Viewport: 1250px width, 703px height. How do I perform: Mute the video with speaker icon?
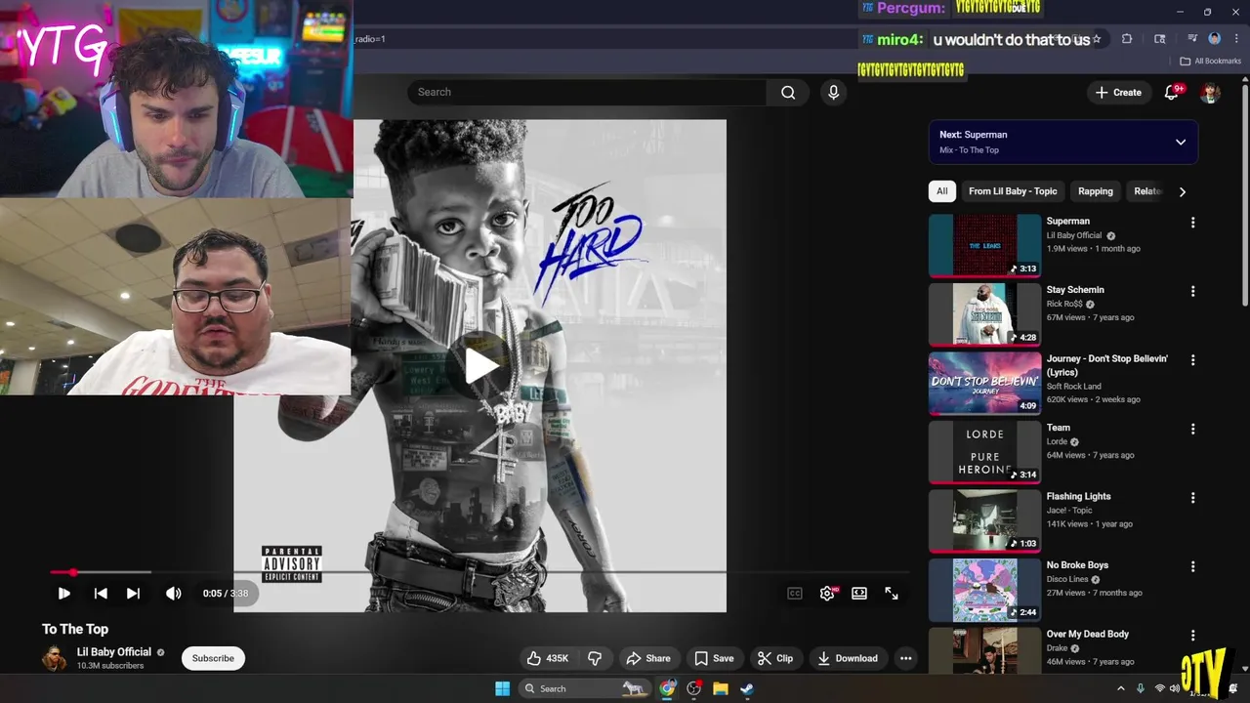tap(173, 593)
